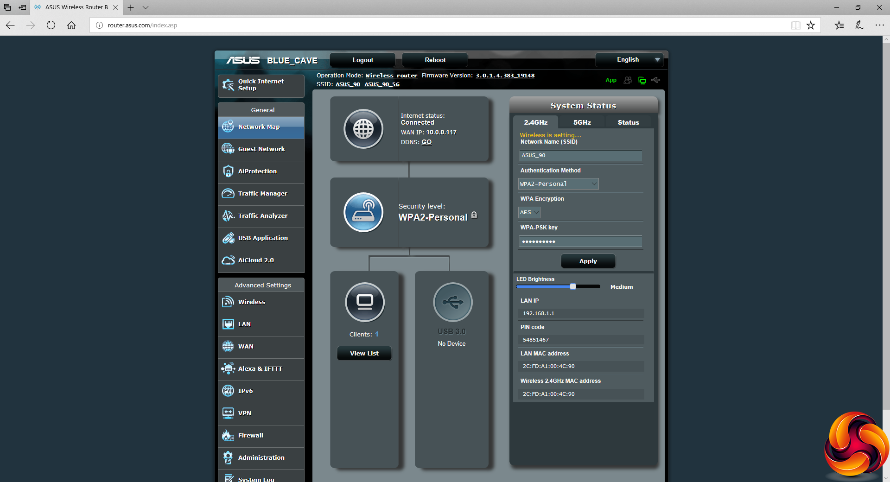Click the Internet status globe icon

(363, 129)
